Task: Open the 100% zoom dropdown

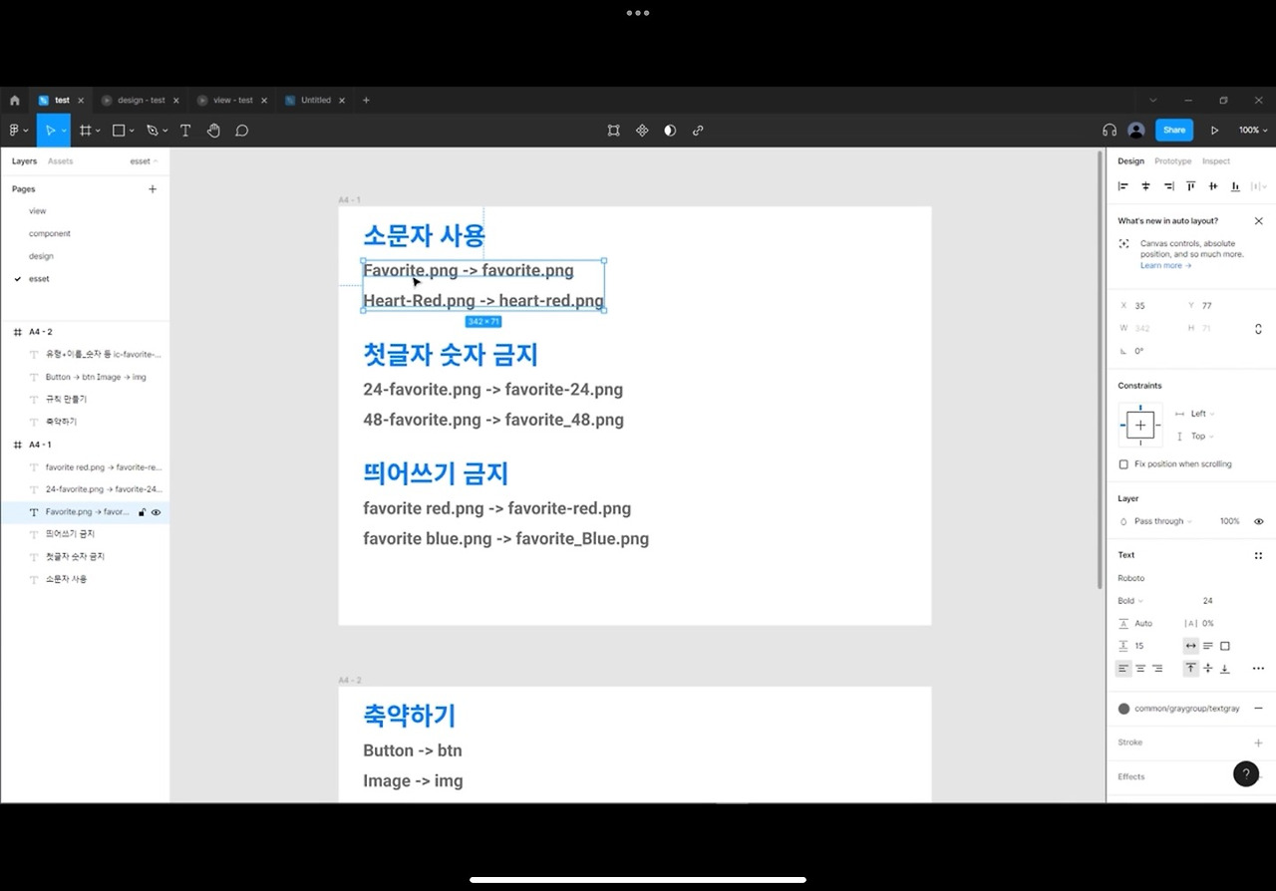Action: coord(1253,131)
